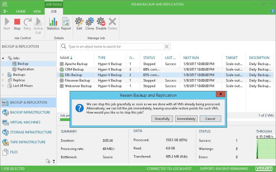Select Backup under Jobs
The height and width of the screenshot is (172, 276).
tap(23, 64)
